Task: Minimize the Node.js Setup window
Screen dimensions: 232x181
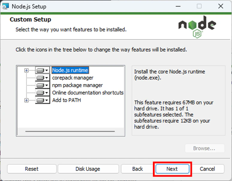Action: [178, 6]
